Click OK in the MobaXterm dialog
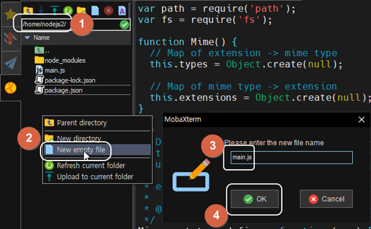 (254, 199)
